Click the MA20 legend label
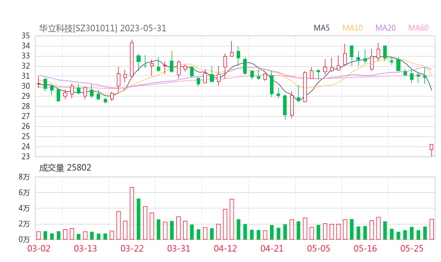The width and height of the screenshot is (441, 262). (x=386, y=28)
